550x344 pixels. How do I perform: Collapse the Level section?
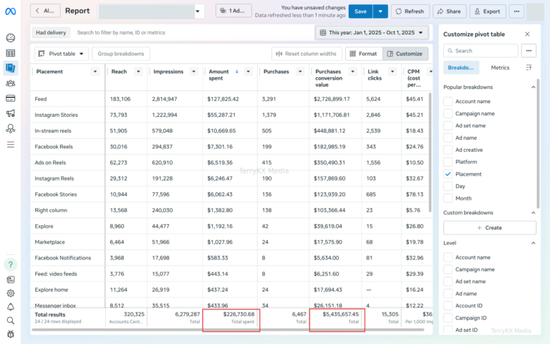pyautogui.click(x=533, y=243)
